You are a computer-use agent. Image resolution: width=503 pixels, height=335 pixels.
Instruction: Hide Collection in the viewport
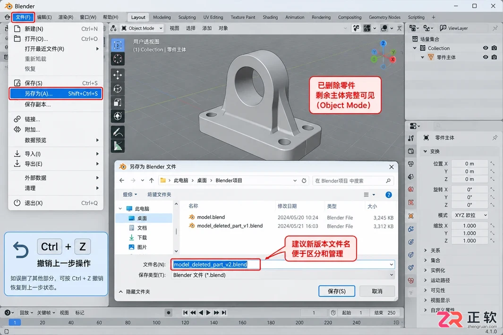pos(486,48)
